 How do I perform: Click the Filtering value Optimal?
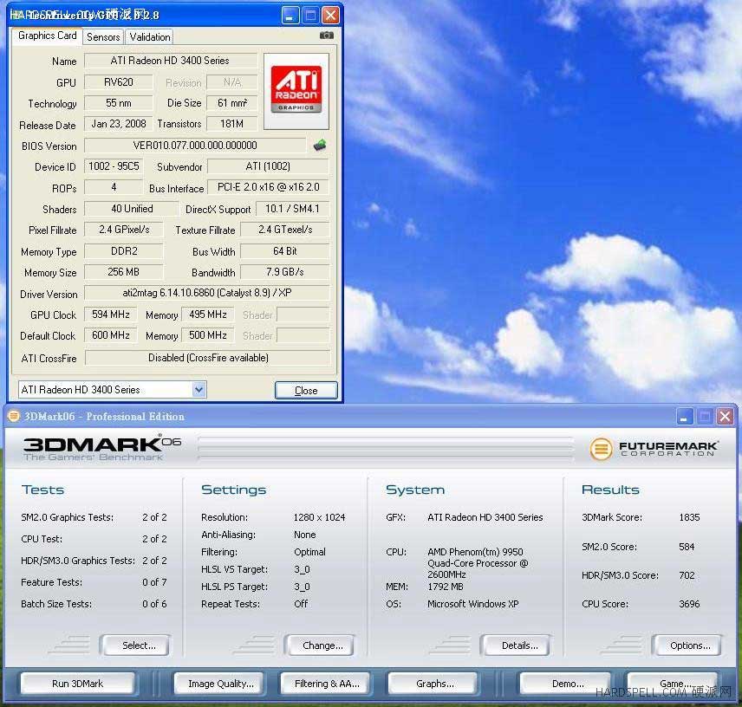point(309,552)
